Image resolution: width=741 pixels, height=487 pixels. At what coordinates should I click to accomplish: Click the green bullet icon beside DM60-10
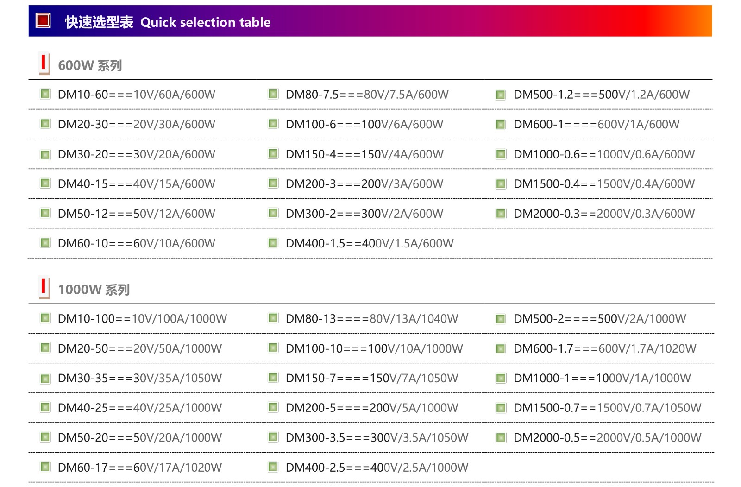(45, 243)
